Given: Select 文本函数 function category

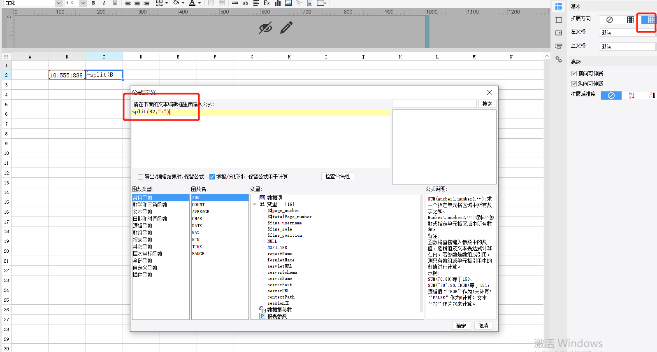Looking at the screenshot, I should pos(142,212).
